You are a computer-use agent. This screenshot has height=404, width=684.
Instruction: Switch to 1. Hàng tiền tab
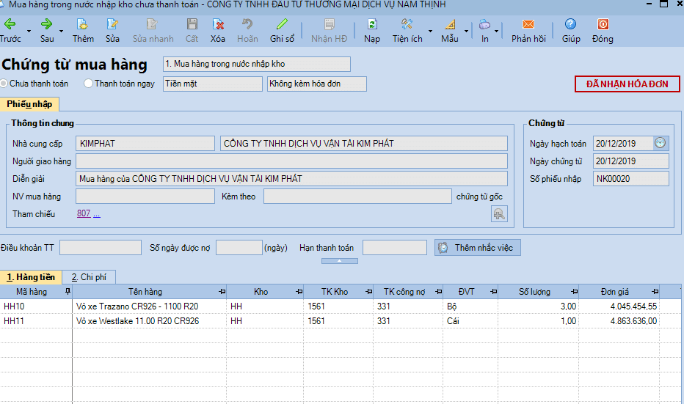click(31, 277)
